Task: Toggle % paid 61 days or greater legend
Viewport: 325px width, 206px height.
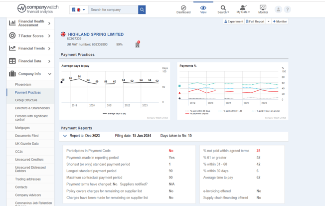Action: 266,111
